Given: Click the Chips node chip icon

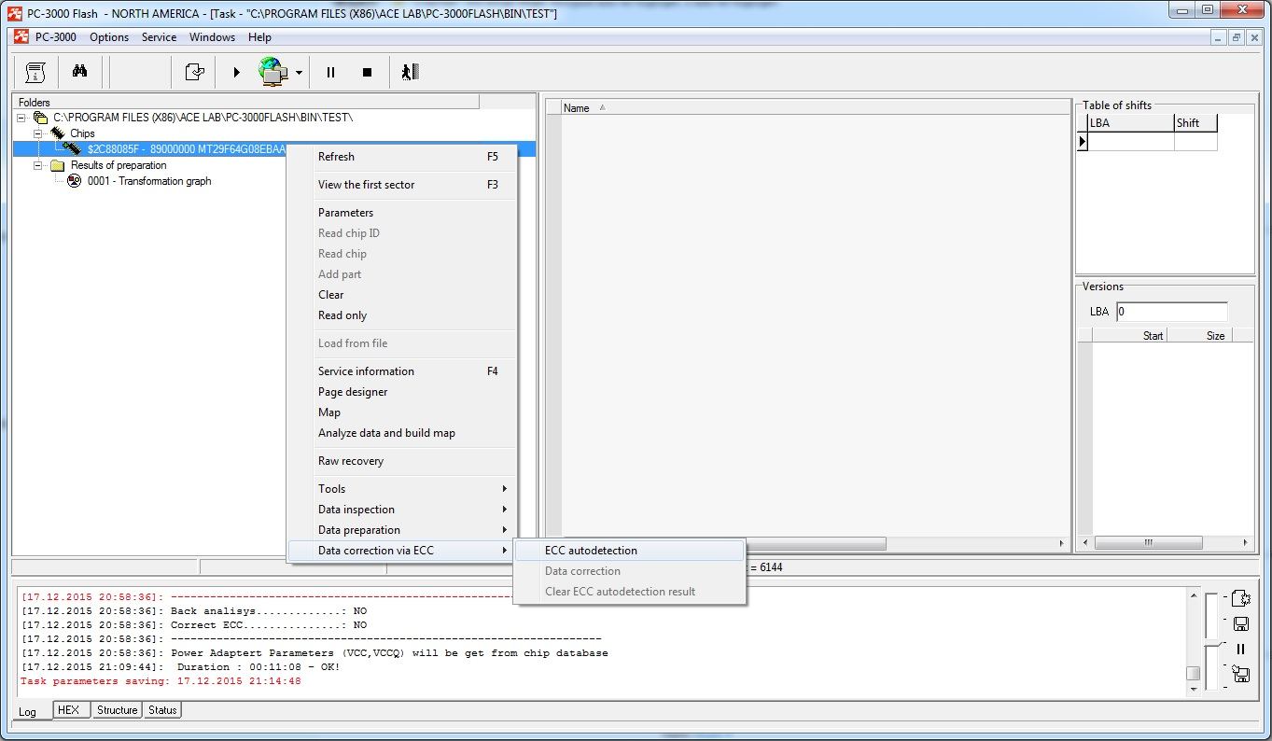Looking at the screenshot, I should 58,133.
